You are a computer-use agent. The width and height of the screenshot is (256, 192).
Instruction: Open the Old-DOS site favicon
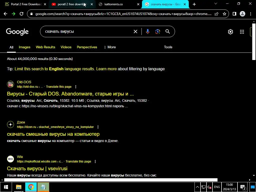10,84
